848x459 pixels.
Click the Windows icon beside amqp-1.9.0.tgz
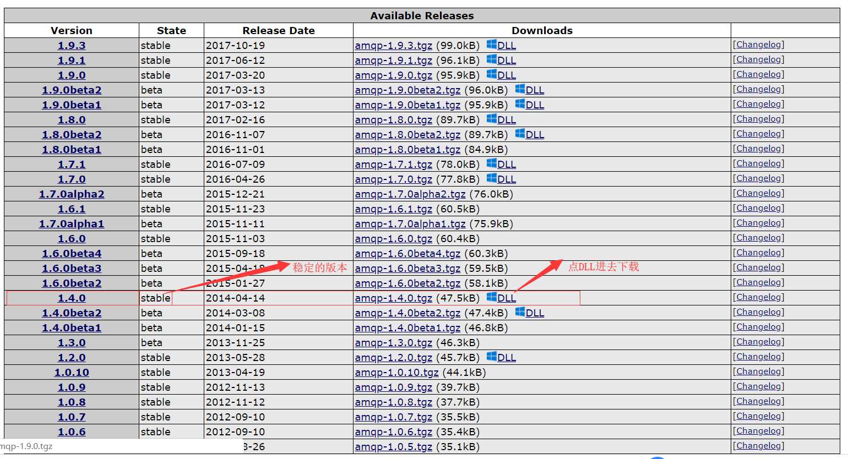(491, 74)
